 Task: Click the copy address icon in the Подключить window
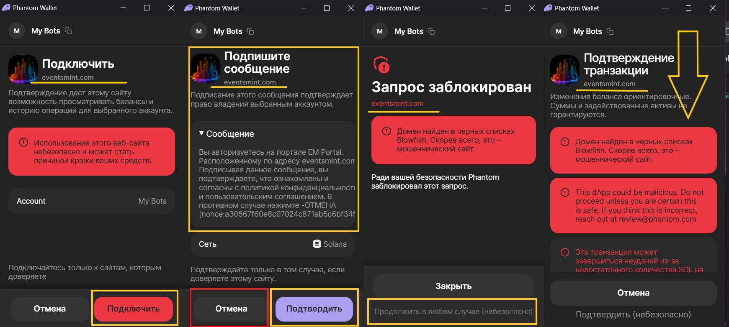point(68,31)
